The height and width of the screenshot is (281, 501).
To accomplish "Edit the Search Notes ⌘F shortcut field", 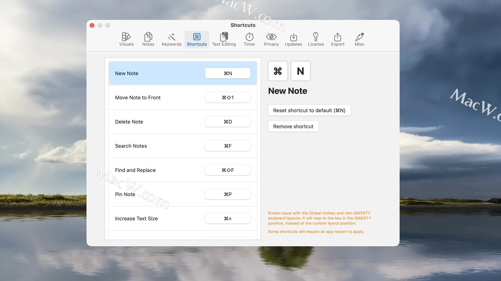I will (x=228, y=146).
